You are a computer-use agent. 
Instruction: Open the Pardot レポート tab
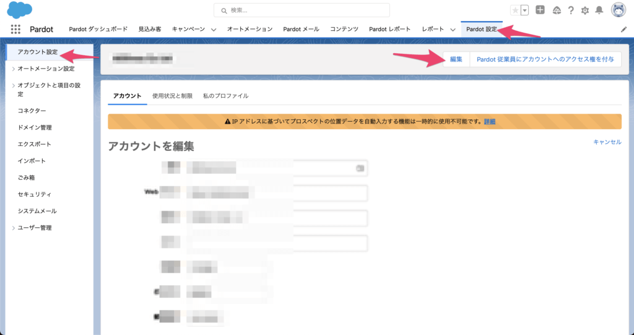390,29
